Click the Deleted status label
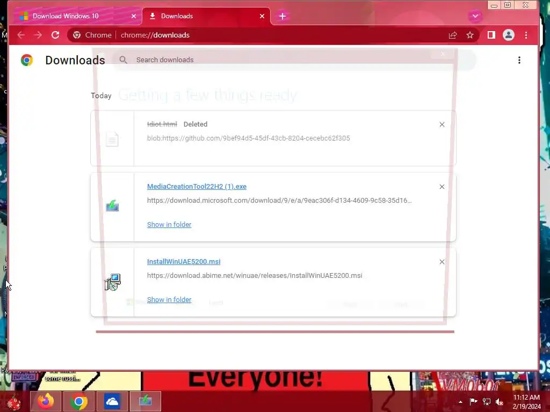This screenshot has width=550, height=412. pos(196,124)
